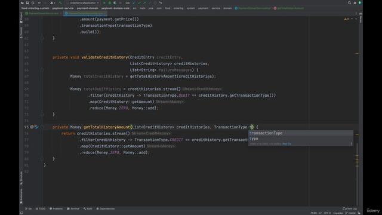Screen dimensions: 382x215
Task: Click the master Git branch widget
Action: pyautogui.click(x=350, y=213)
